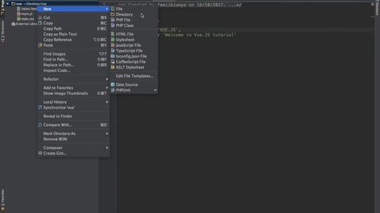Click the Stylesheet icon
The width and height of the screenshot is (380, 213).
113,40
